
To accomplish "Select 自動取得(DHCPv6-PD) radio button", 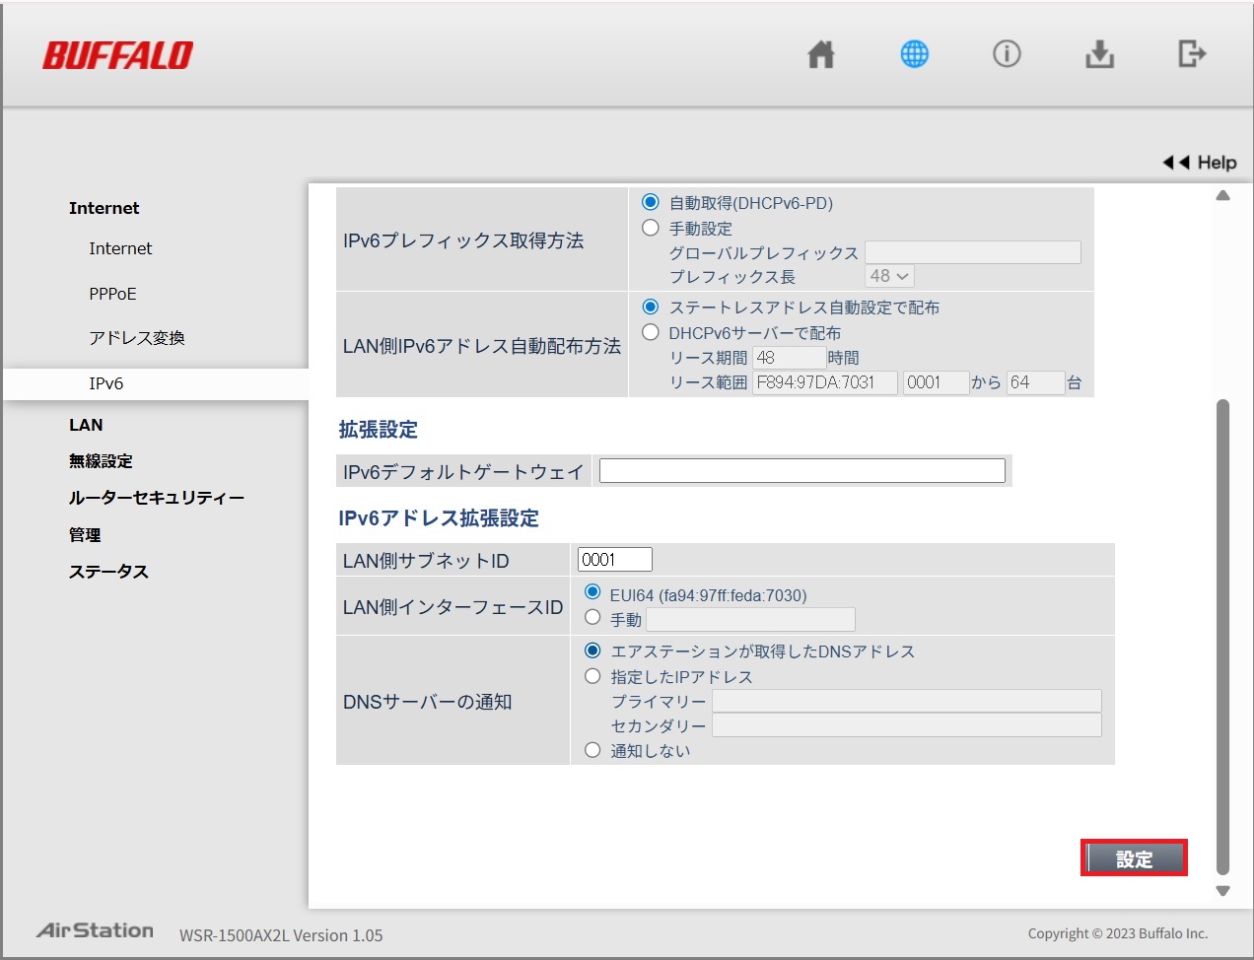I will coord(651,202).
